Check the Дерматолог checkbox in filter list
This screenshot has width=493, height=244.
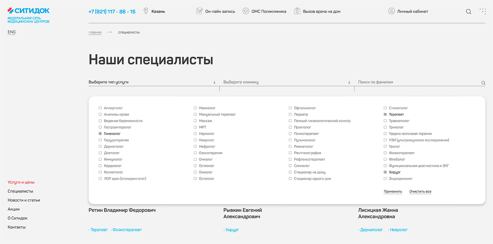(x=100, y=146)
